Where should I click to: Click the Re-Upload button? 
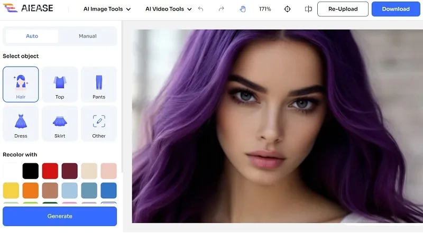tap(343, 9)
